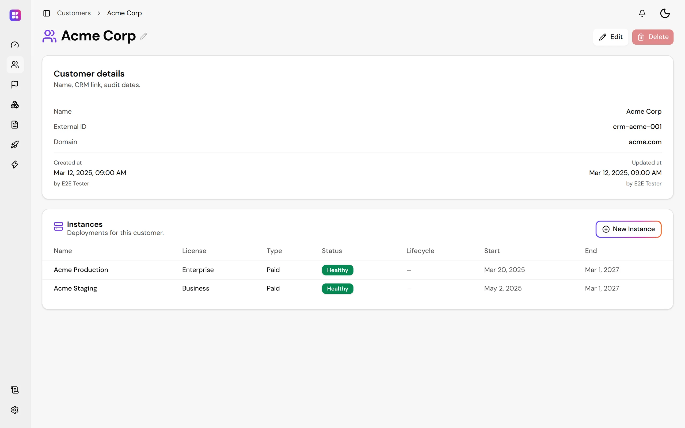The image size is (685, 428).
Task: Open the stacked cubes sidebar icon
Action: (15, 105)
